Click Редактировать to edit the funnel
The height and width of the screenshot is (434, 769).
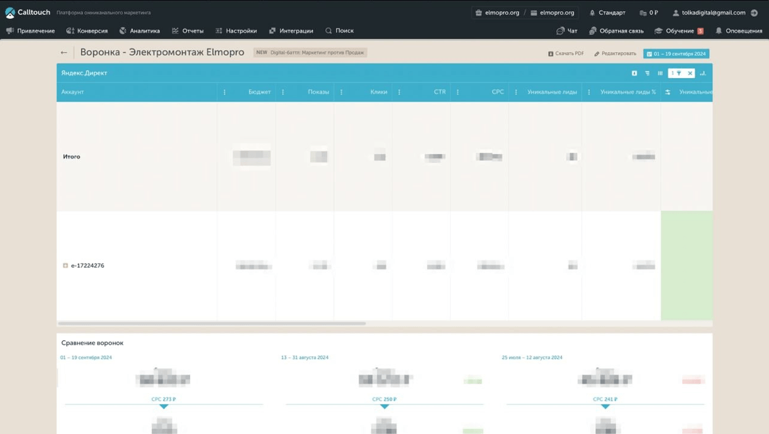point(615,53)
